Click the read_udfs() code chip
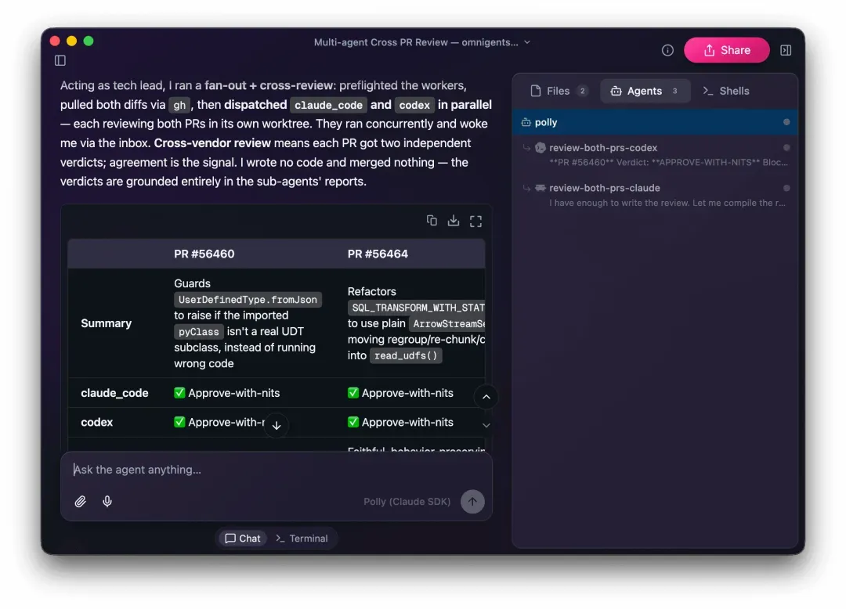846x609 pixels. [406, 355]
